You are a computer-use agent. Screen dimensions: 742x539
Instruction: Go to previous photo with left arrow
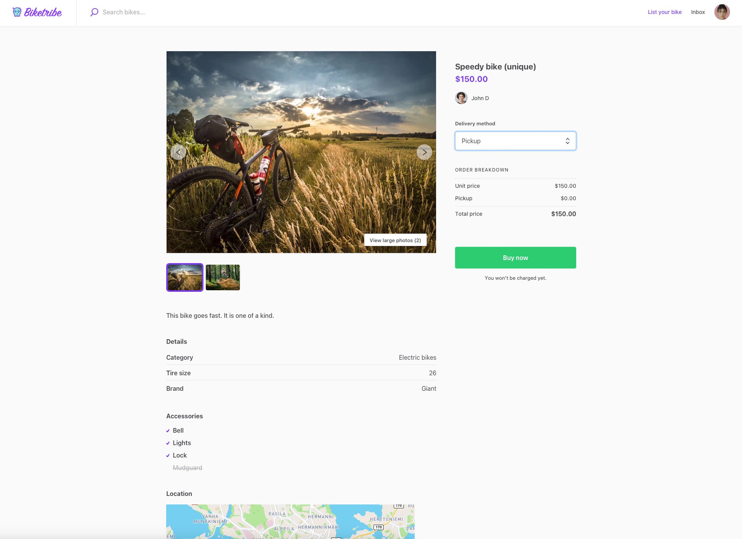coord(178,152)
